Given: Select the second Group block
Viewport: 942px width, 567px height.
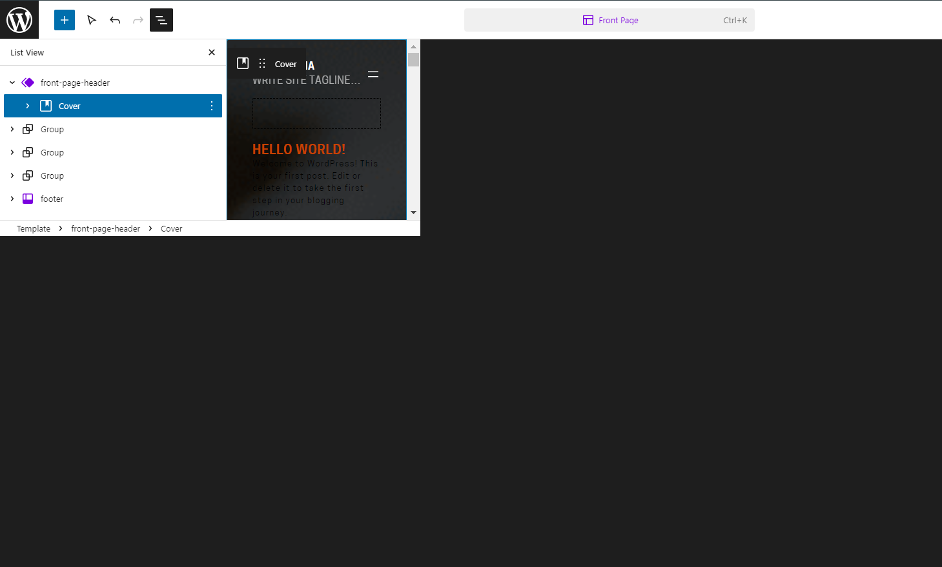Looking at the screenshot, I should [x=52, y=152].
